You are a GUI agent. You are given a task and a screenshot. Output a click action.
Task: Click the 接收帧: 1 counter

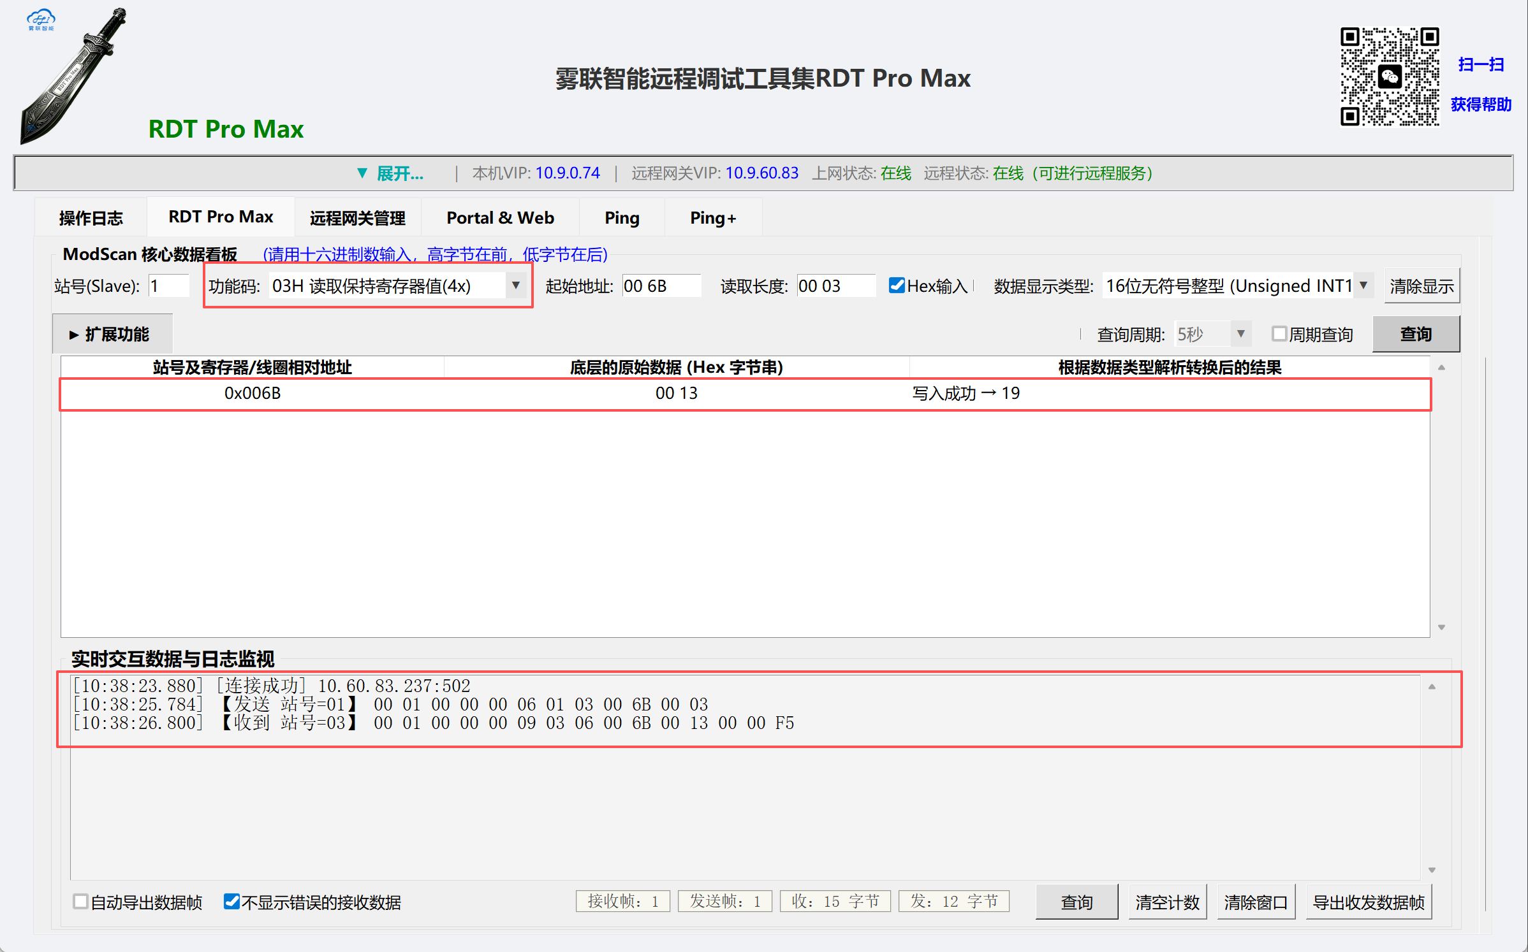[x=623, y=901]
